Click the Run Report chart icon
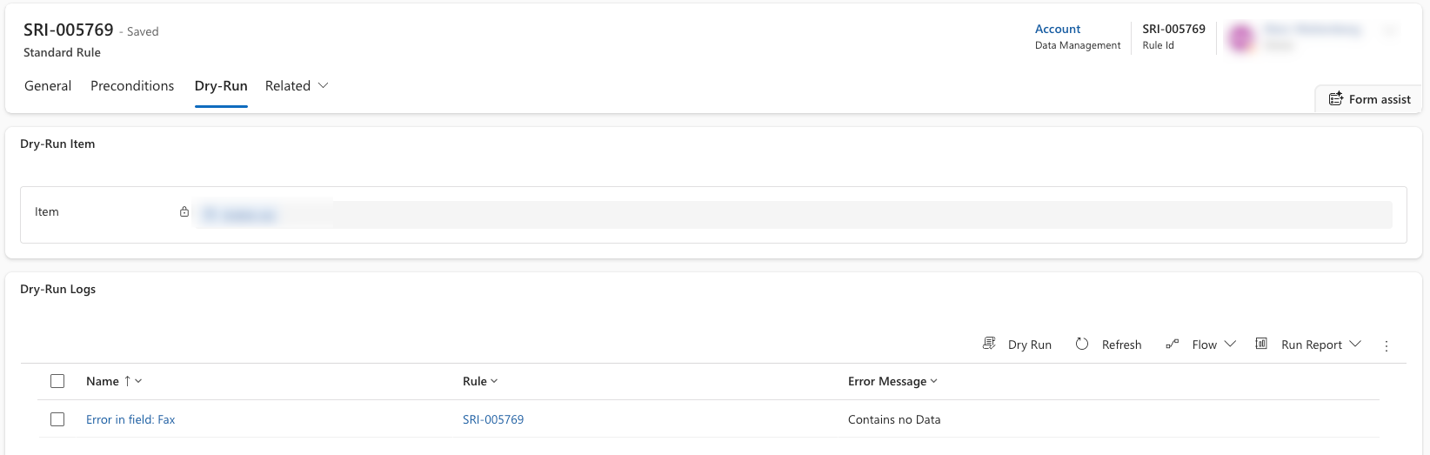The width and height of the screenshot is (1430, 455). (1261, 344)
